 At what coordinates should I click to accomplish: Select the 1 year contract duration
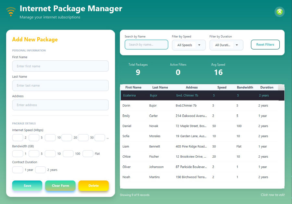[18, 170]
